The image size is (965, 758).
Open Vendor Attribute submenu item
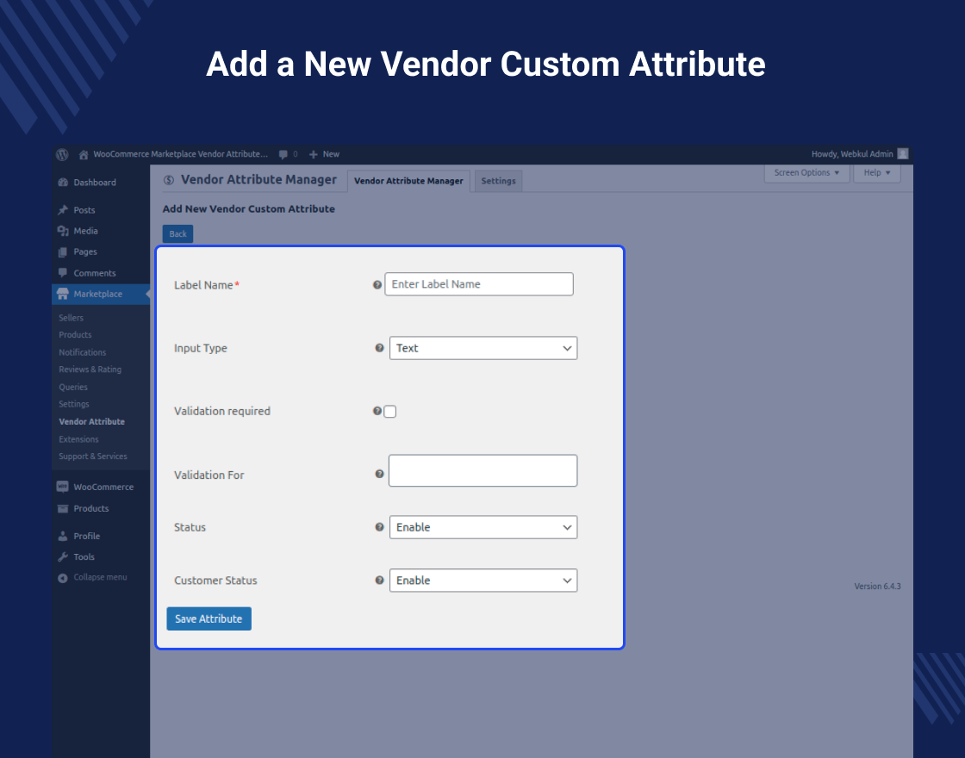click(x=91, y=421)
